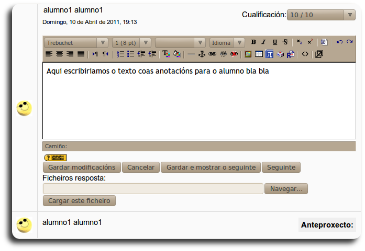Open the Trebuchet font dropdown
365x251 pixels.
pos(76,43)
